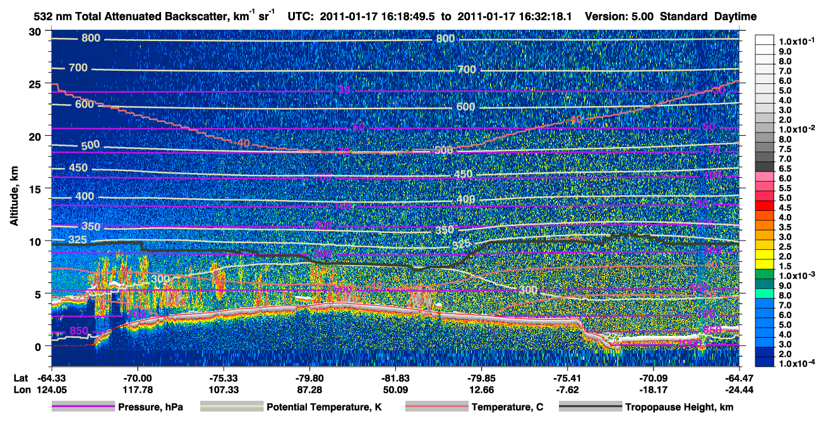Click the latitude value '-70.09'

[653, 377]
